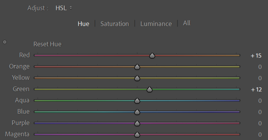The height and width of the screenshot is (140, 268).
Task: Open the Luminance tab
Action: point(156,24)
